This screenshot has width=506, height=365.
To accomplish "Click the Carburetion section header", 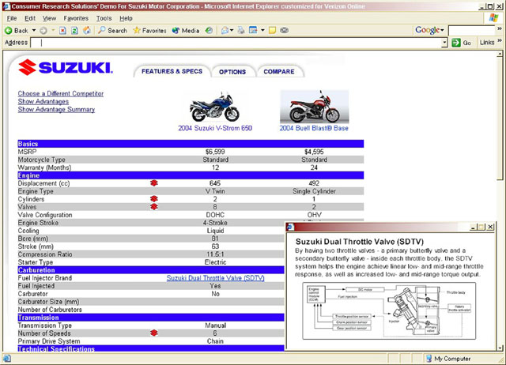I will pyautogui.click(x=151, y=270).
